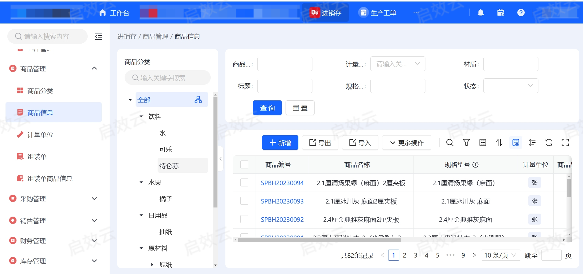Click the info icon next to 规格型号
Viewport: 583px width, 274px height.
point(475,165)
